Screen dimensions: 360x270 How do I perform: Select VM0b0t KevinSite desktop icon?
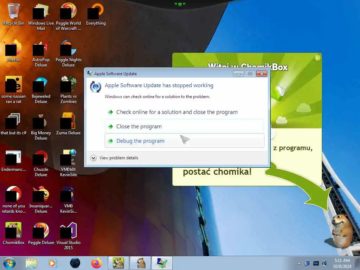click(x=69, y=163)
